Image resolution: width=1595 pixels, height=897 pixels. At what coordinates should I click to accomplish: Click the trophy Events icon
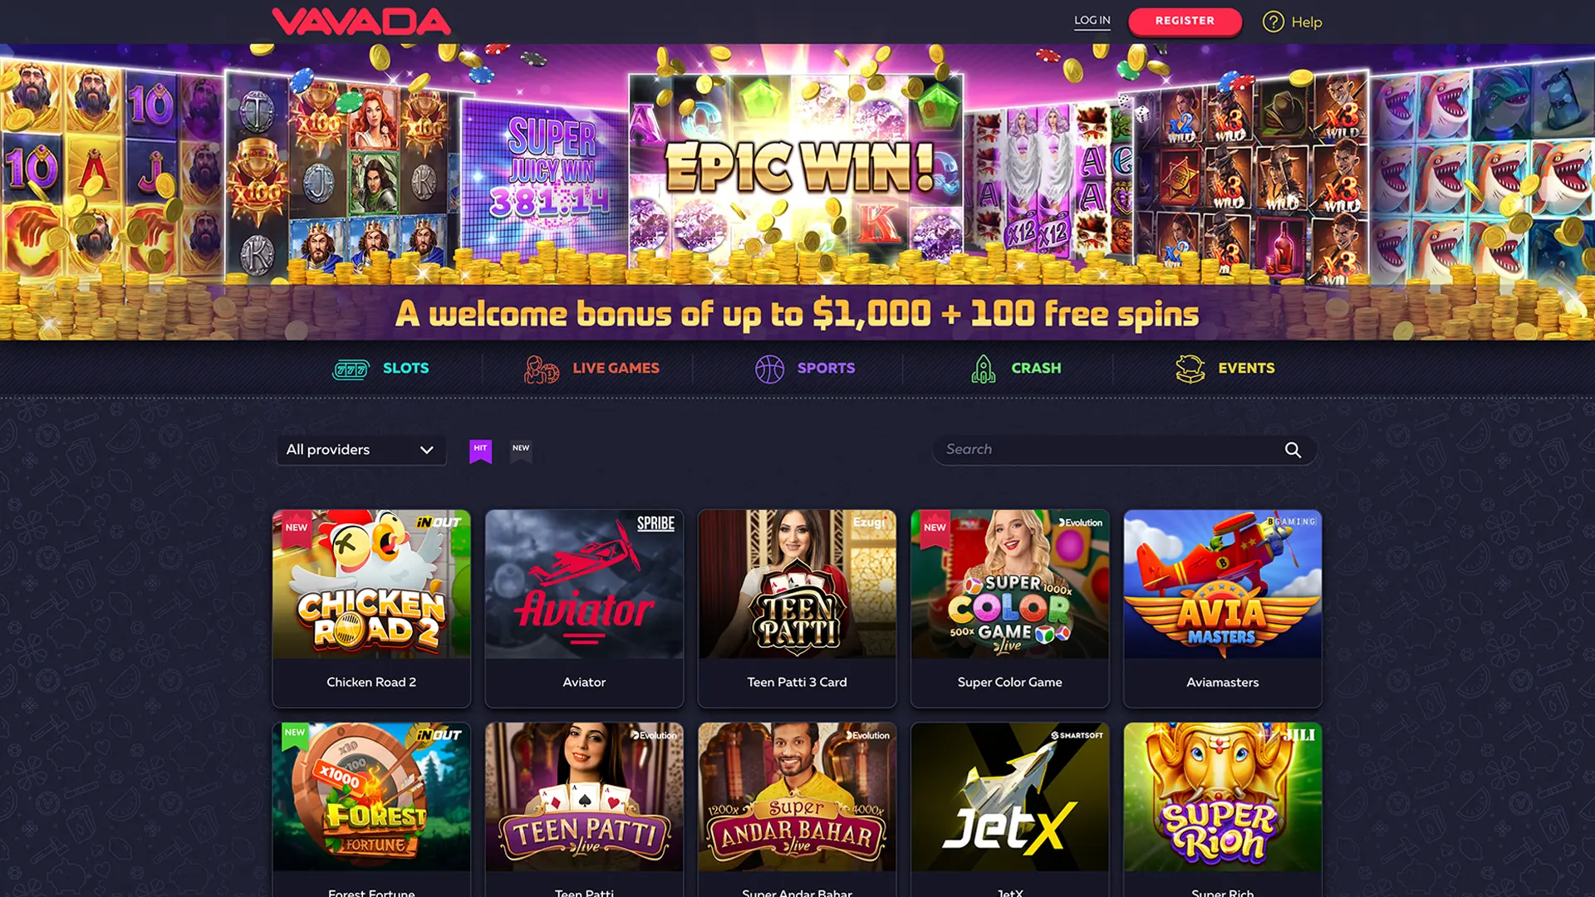tap(1190, 369)
